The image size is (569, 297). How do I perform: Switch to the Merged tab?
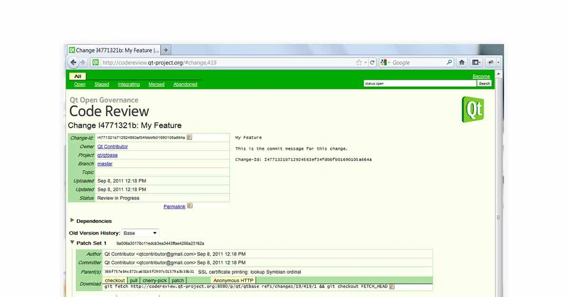click(x=156, y=84)
